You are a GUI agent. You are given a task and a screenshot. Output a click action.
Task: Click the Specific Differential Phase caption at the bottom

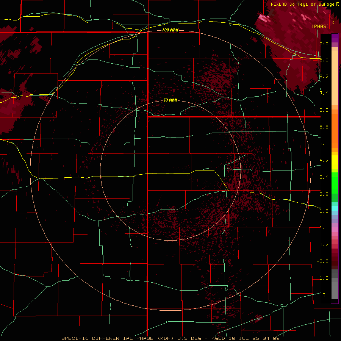click(170, 338)
